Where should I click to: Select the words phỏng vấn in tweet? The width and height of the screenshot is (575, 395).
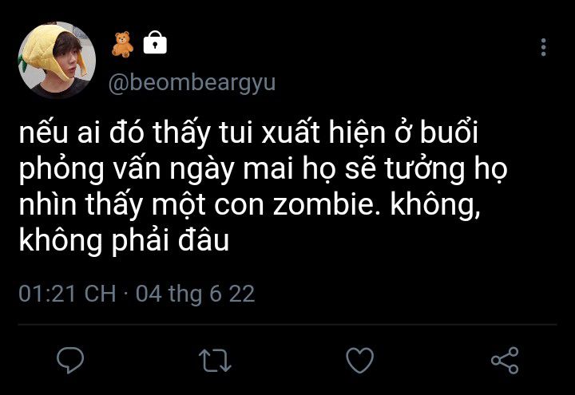[89, 169]
